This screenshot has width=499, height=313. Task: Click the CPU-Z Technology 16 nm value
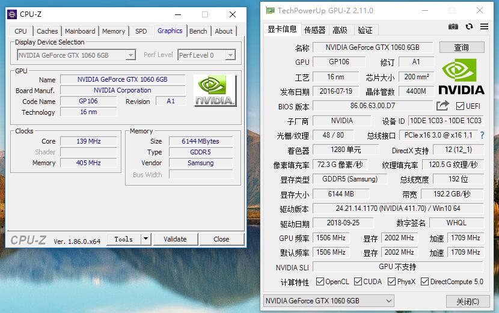pyautogui.click(x=88, y=112)
